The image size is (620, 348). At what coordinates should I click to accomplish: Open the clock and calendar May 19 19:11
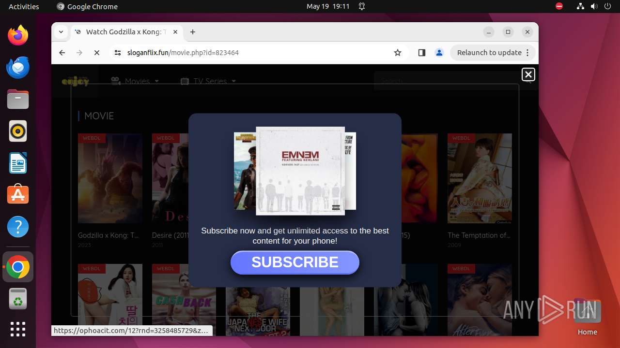click(328, 6)
